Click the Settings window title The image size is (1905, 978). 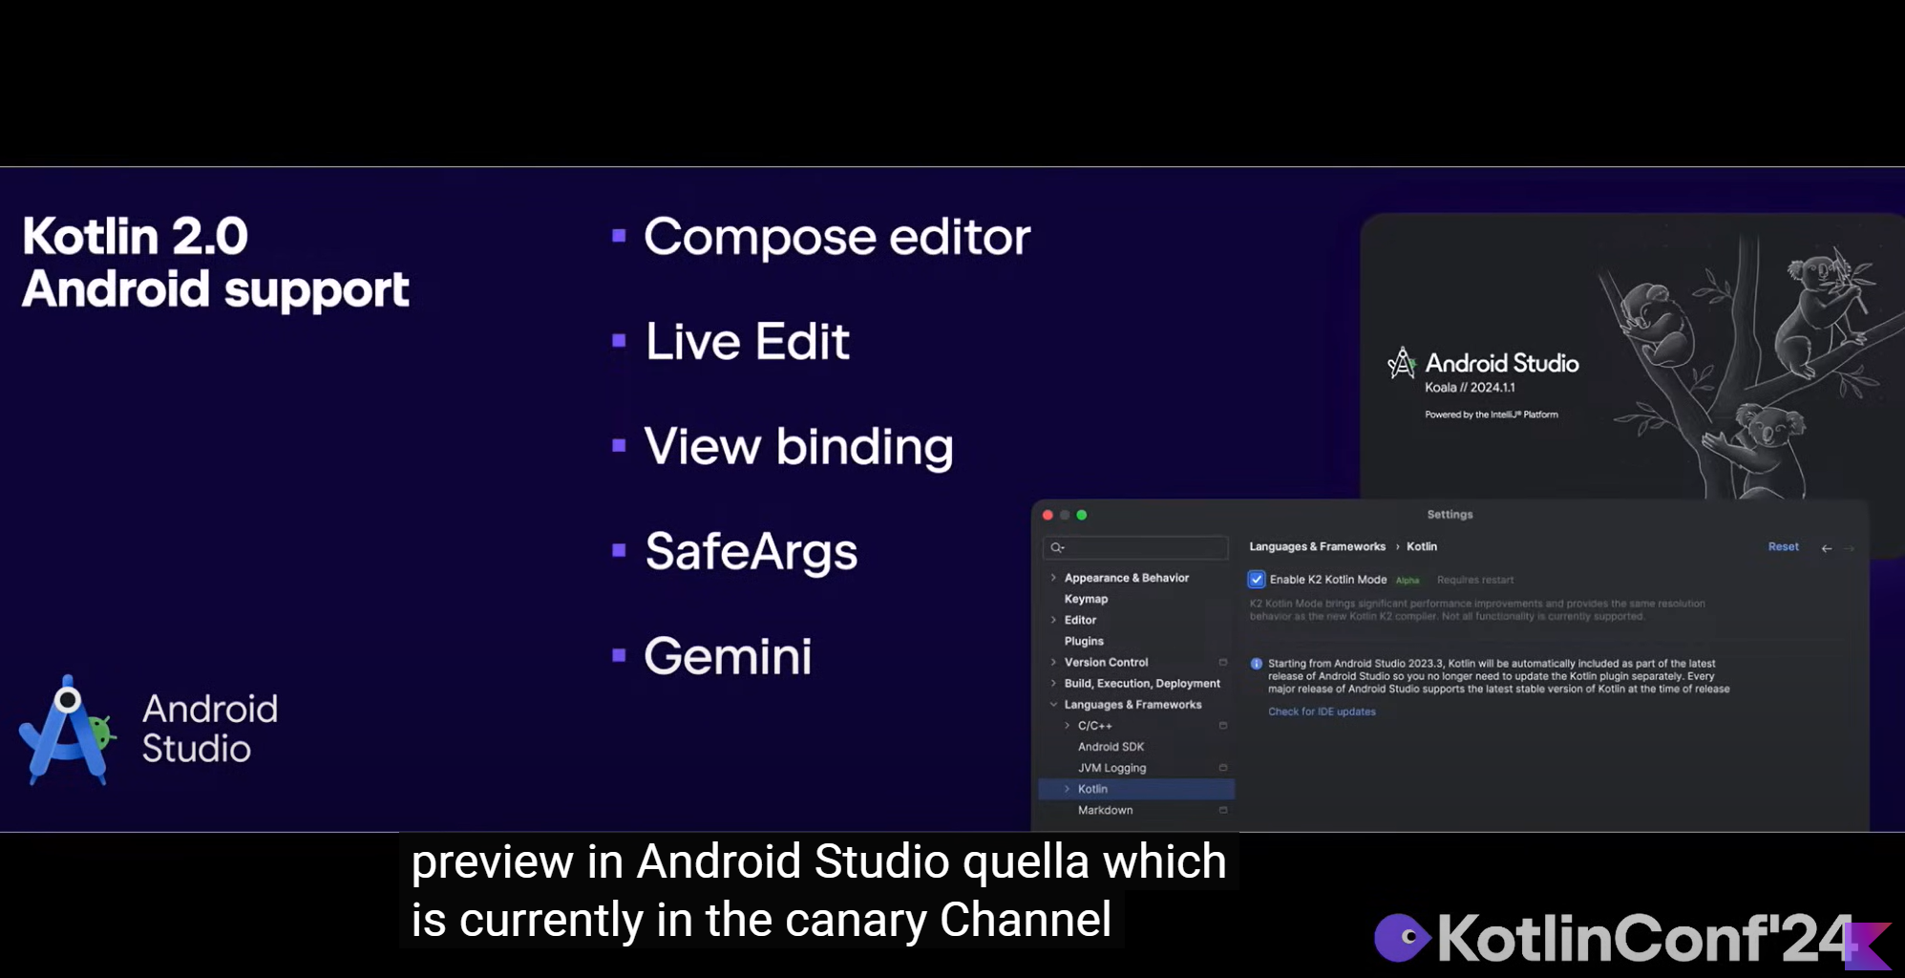[x=1450, y=515]
